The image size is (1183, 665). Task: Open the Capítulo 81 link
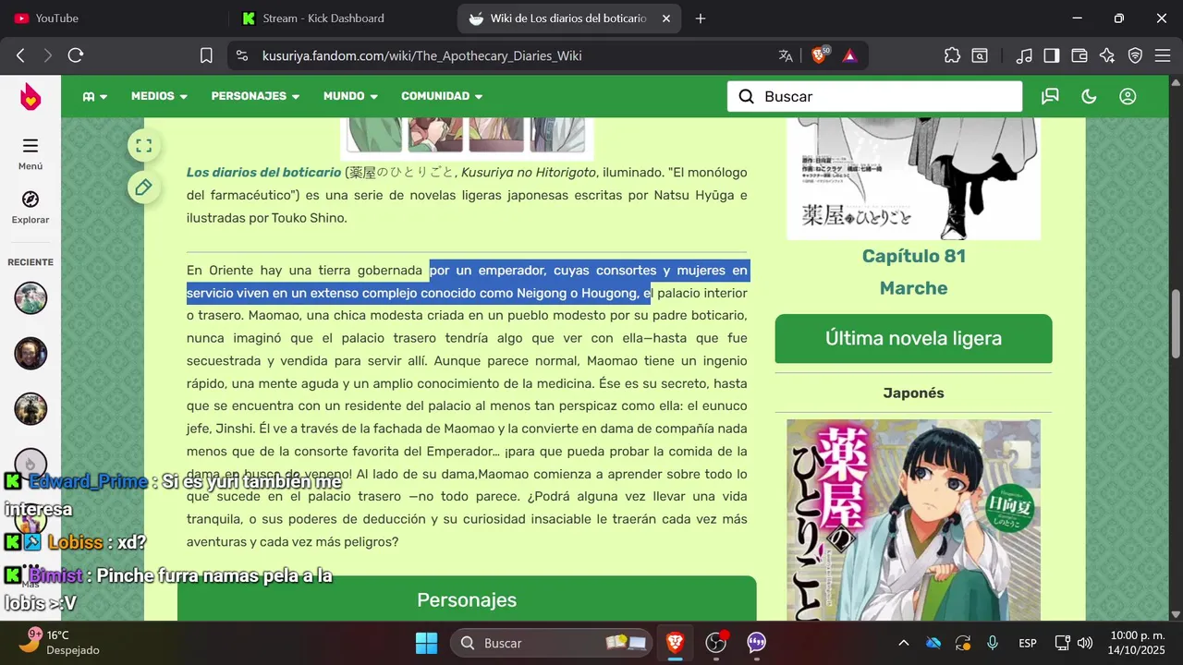913,256
